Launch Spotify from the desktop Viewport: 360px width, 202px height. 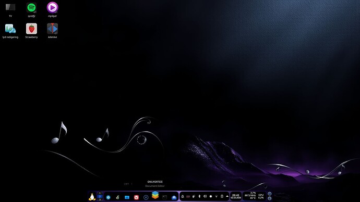tap(31, 9)
